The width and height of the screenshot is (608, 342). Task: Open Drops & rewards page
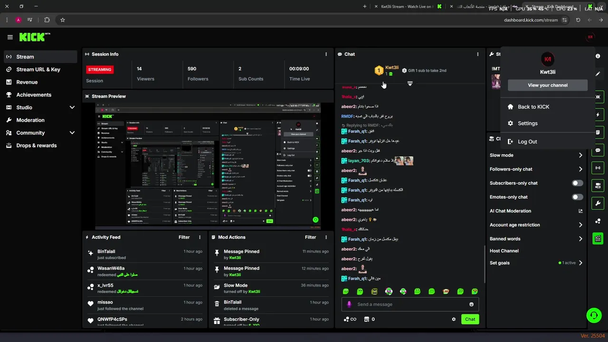(x=40, y=145)
